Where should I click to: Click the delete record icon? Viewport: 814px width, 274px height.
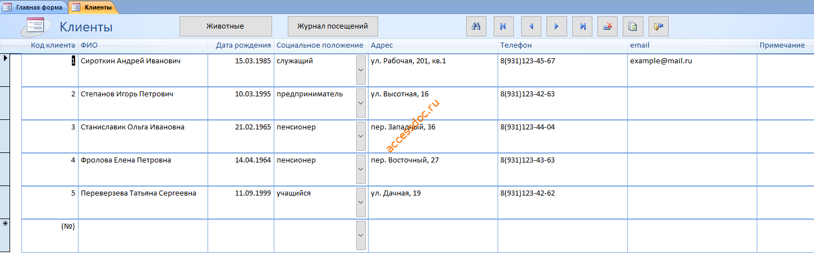pyautogui.click(x=608, y=26)
